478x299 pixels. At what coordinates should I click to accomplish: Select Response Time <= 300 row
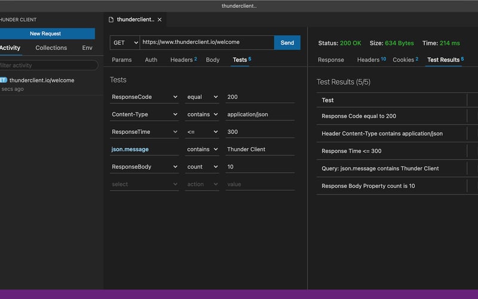pyautogui.click(x=397, y=151)
